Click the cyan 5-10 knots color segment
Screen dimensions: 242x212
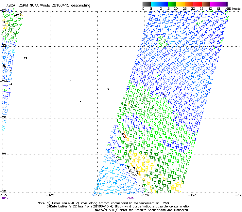[x=155, y=4]
